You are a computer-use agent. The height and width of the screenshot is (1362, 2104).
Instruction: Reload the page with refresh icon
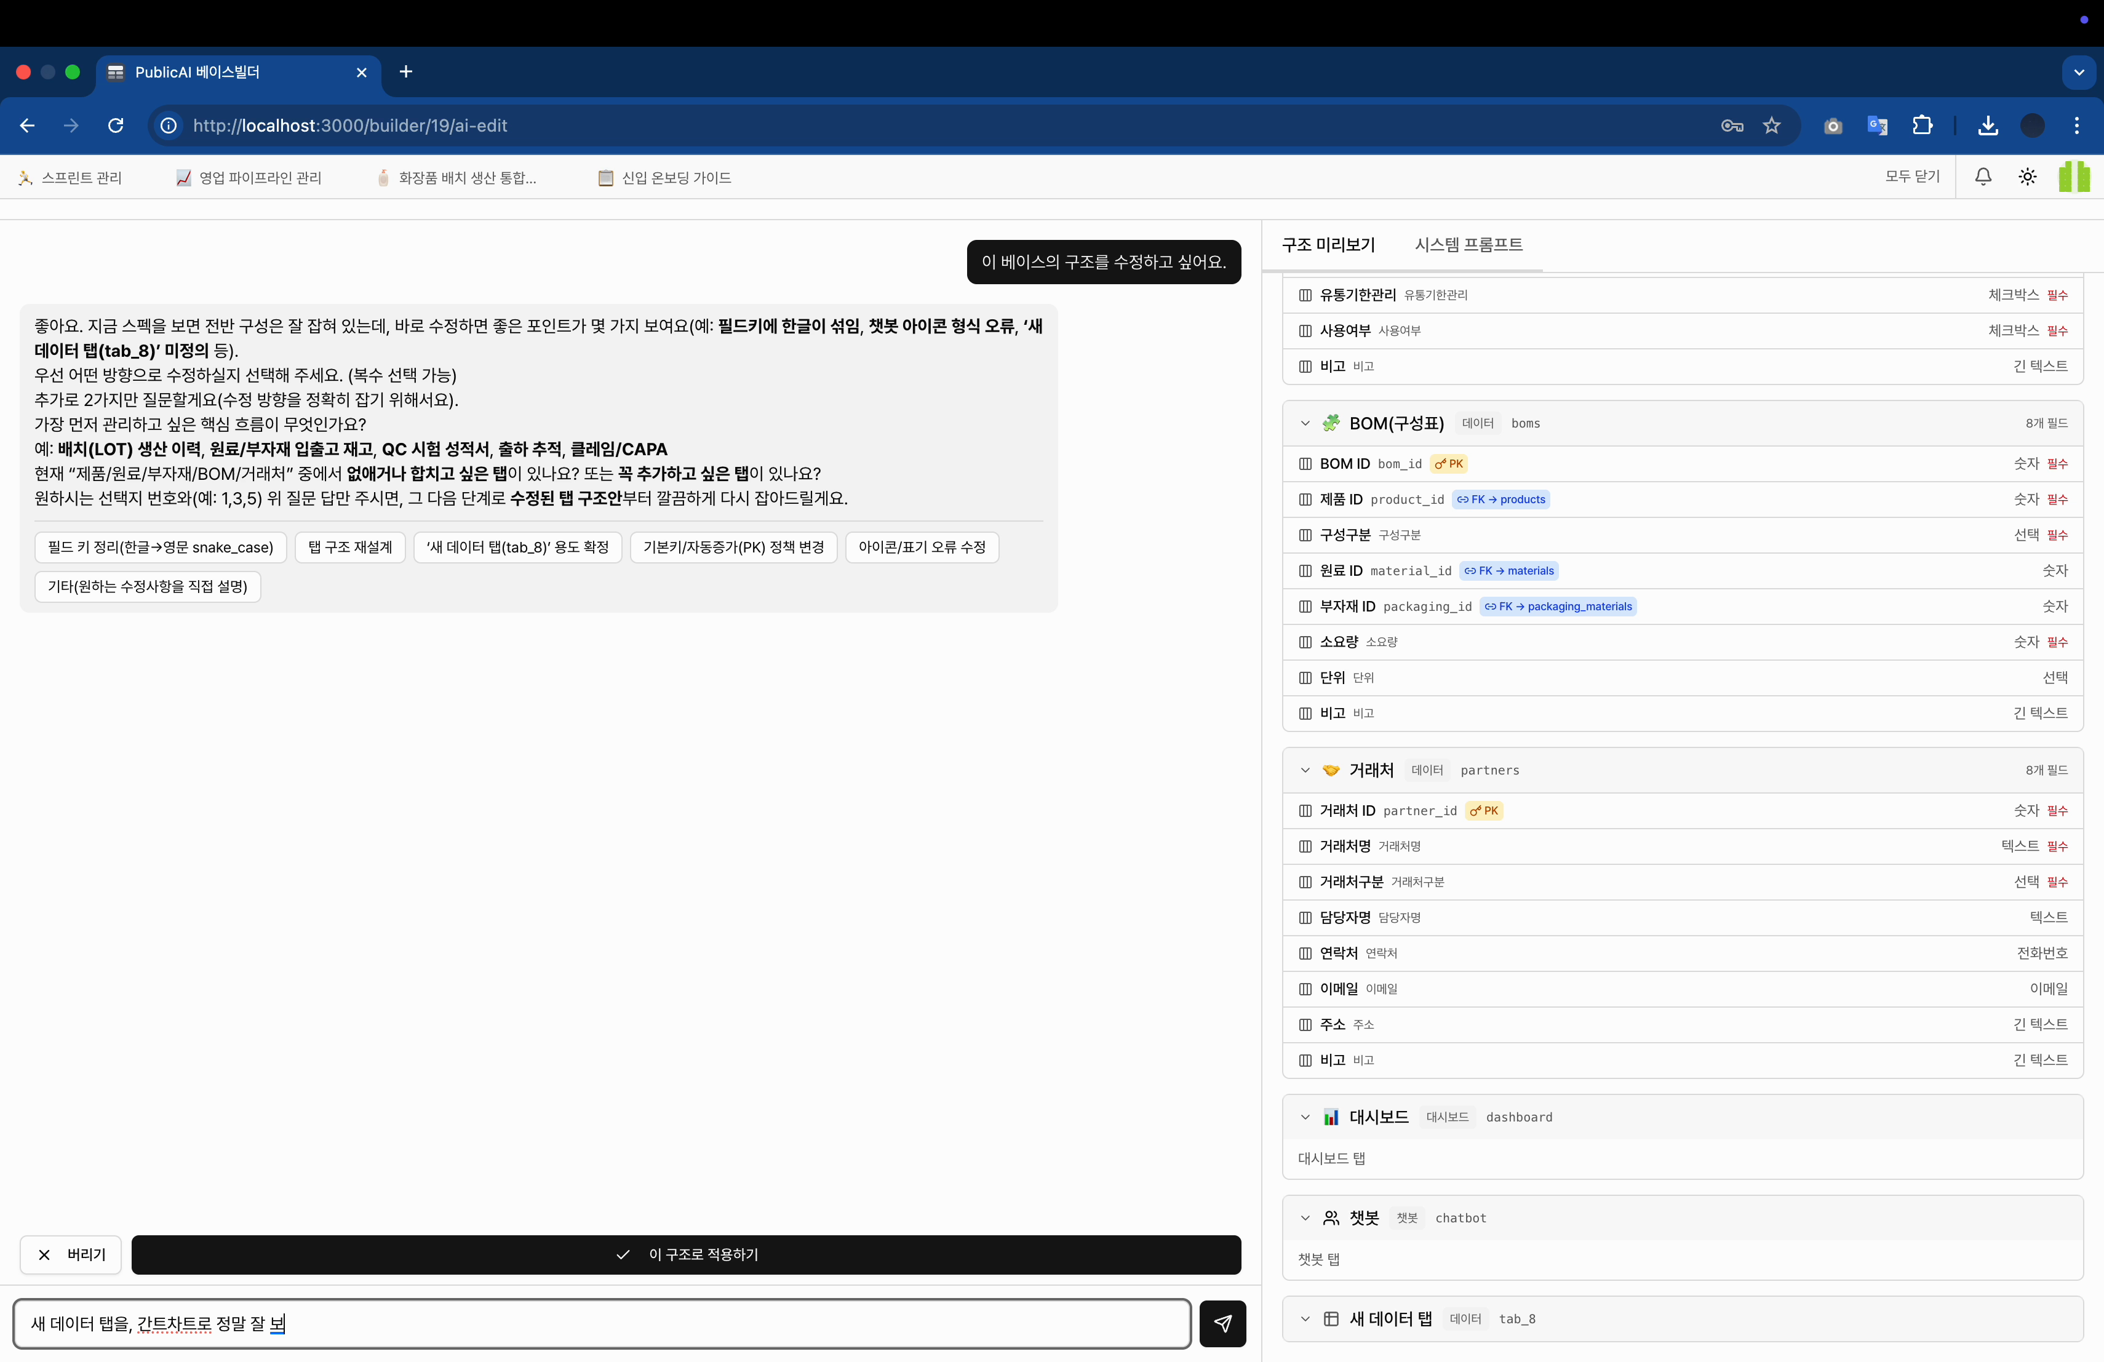point(116,125)
